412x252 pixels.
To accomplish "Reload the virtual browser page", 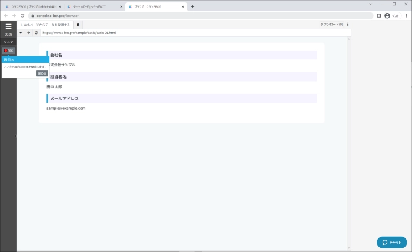I will (x=36, y=33).
